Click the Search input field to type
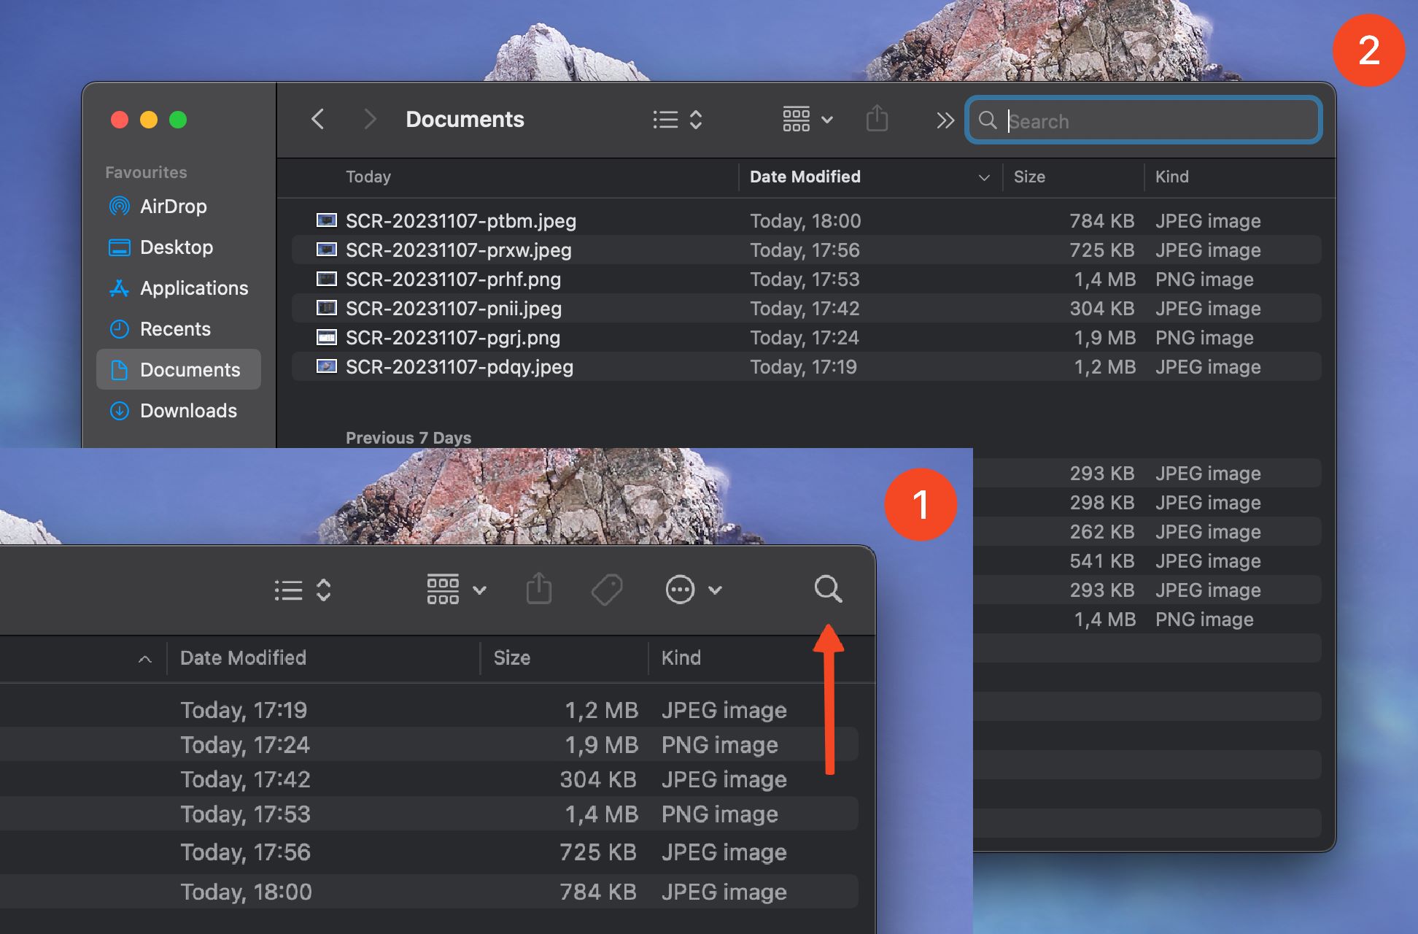Screen dimensions: 1418x934 [x=1145, y=117]
